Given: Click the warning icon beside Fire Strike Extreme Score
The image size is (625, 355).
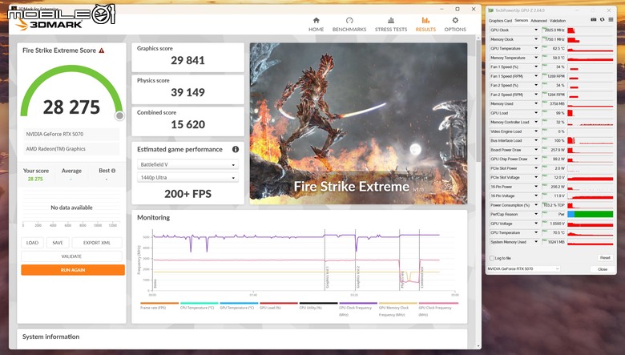Looking at the screenshot, I should (x=102, y=50).
